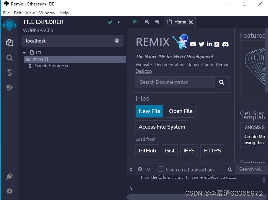The height and width of the screenshot is (200, 268).
Task: Open the Documentation link
Action: (x=170, y=65)
